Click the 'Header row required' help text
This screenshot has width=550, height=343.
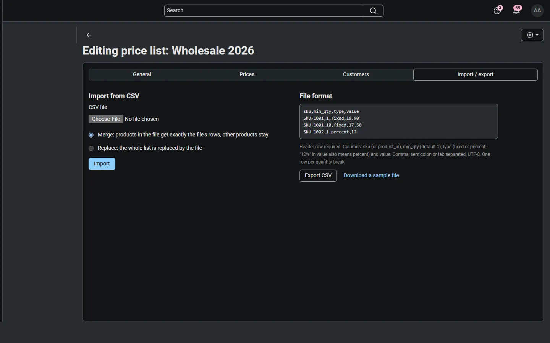[x=395, y=154]
